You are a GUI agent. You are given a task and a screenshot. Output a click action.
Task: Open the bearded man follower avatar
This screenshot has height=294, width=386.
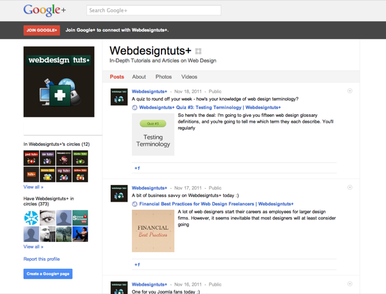pos(48,234)
